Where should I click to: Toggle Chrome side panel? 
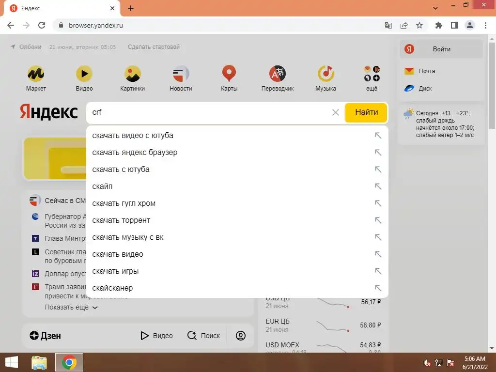[x=454, y=25]
